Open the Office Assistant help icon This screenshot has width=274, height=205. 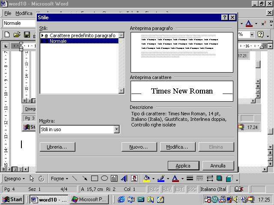click(260, 35)
